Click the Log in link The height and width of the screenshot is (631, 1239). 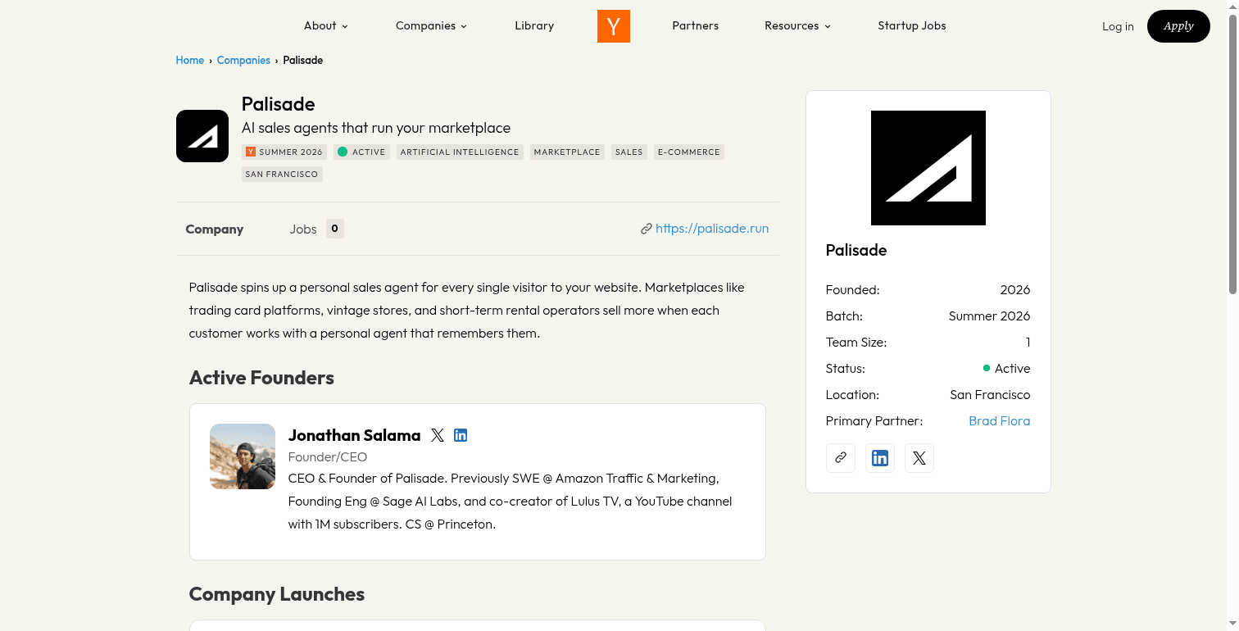tap(1118, 26)
